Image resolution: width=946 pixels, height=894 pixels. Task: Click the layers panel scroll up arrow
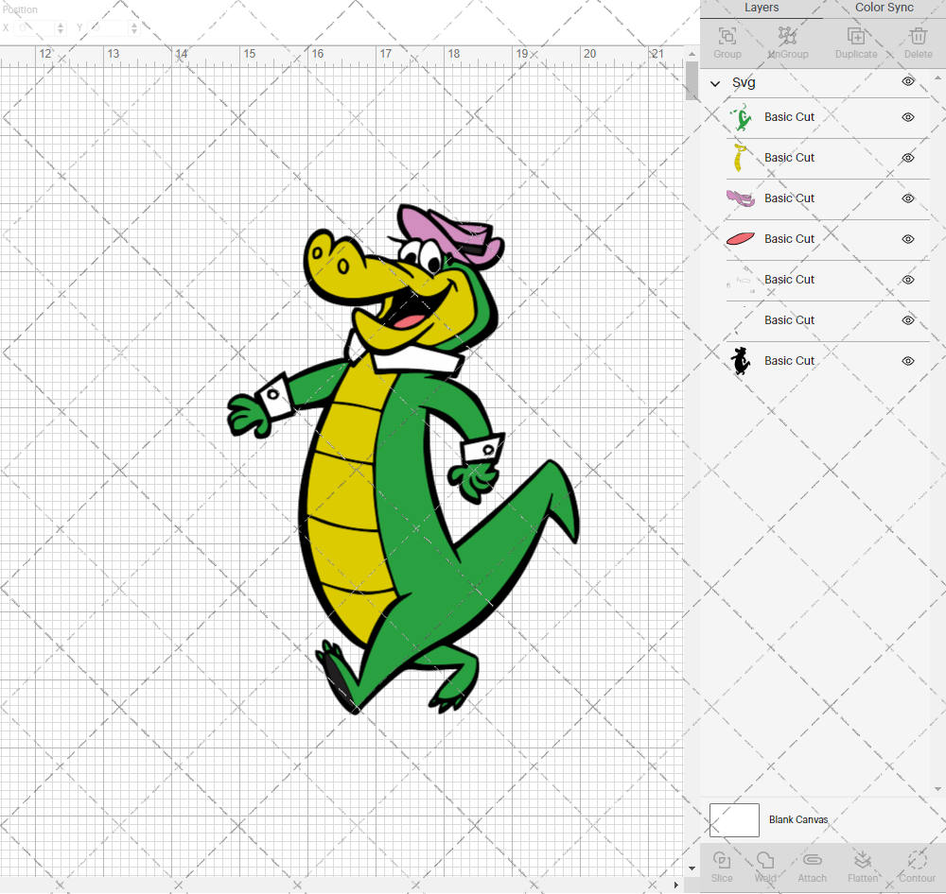pos(937,78)
